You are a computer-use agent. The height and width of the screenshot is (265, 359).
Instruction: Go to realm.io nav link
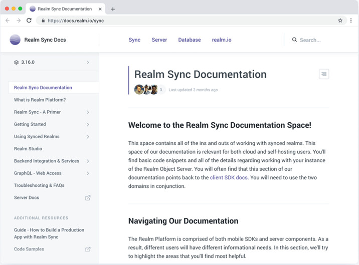point(222,40)
